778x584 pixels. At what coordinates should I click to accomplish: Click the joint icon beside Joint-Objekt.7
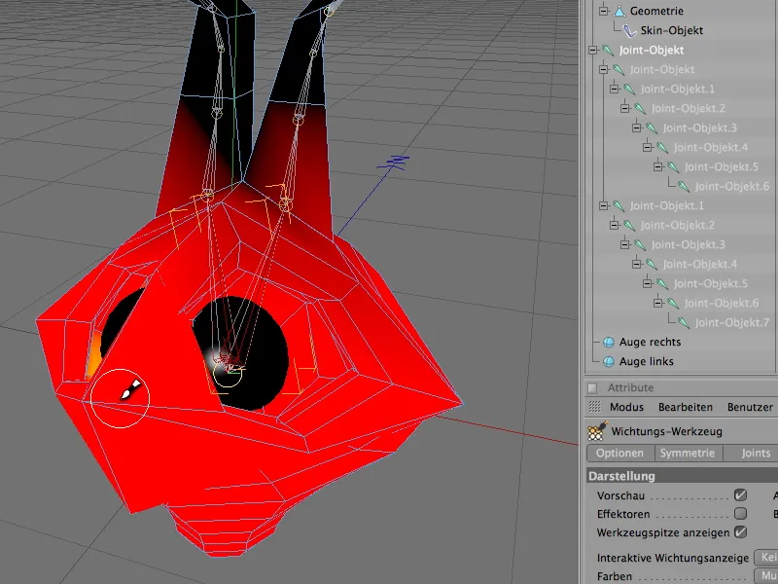(684, 323)
